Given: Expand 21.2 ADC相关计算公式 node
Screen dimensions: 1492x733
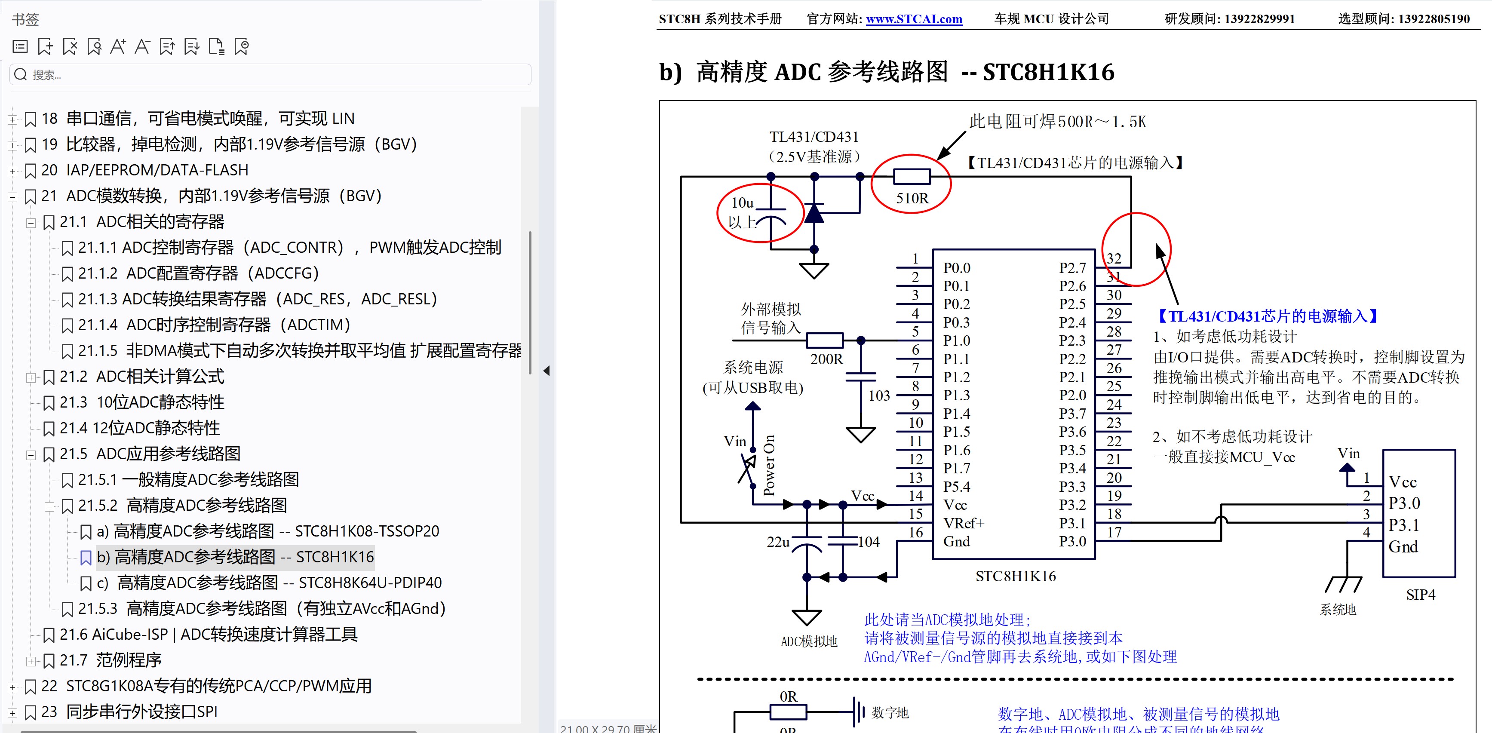Looking at the screenshot, I should (x=31, y=377).
